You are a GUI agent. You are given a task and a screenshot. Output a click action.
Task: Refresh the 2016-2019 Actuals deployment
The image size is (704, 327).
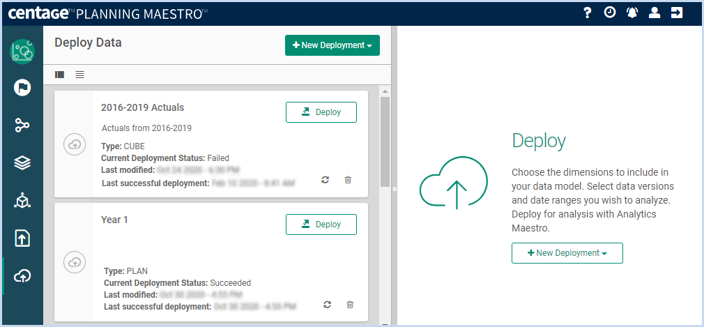(326, 180)
